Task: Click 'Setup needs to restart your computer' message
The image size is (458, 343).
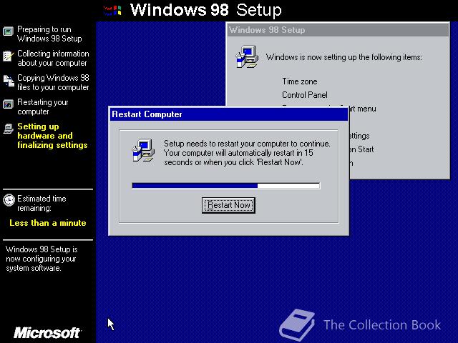Action: (x=247, y=153)
